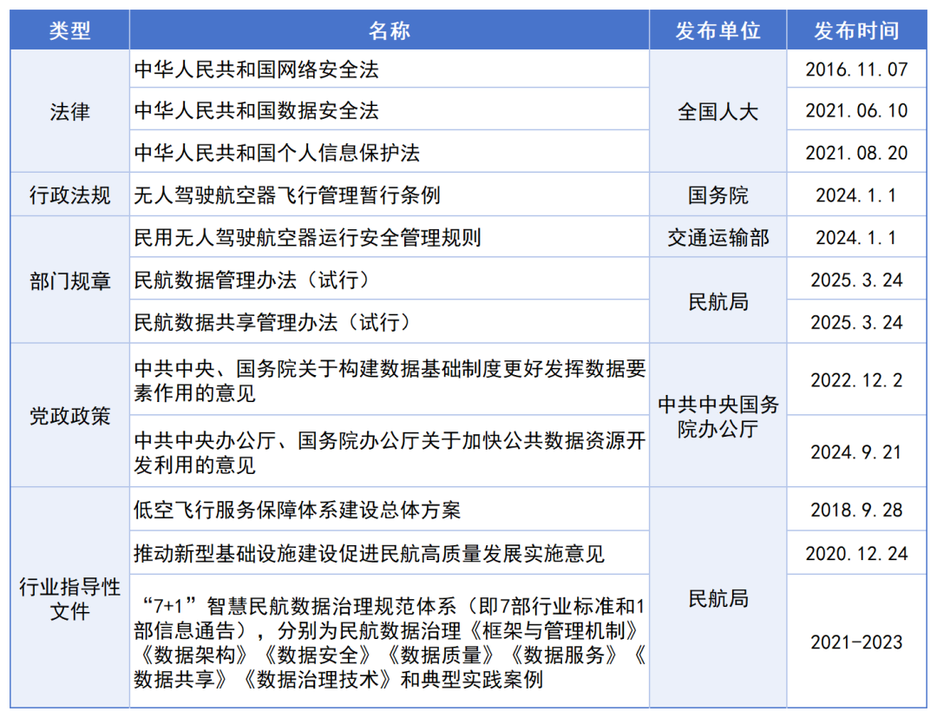Select the 党政政策 category cell
The width and height of the screenshot is (937, 718).
tap(69, 416)
